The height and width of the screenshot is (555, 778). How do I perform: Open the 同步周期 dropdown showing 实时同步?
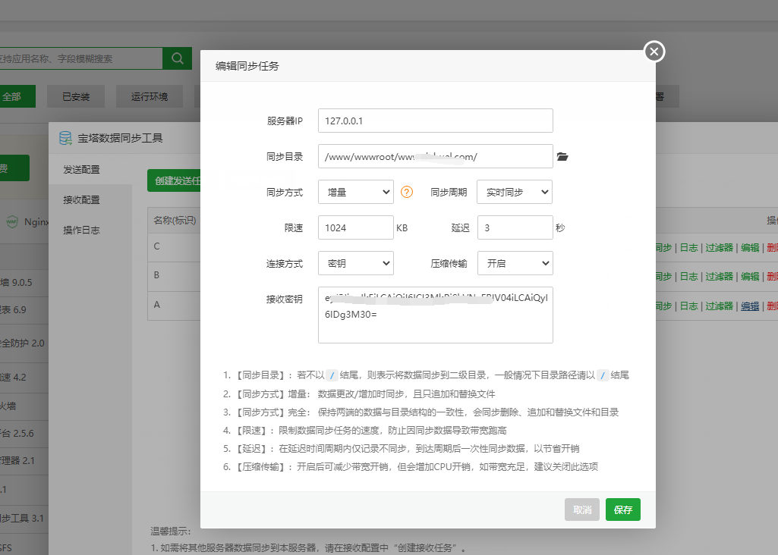[x=515, y=192]
